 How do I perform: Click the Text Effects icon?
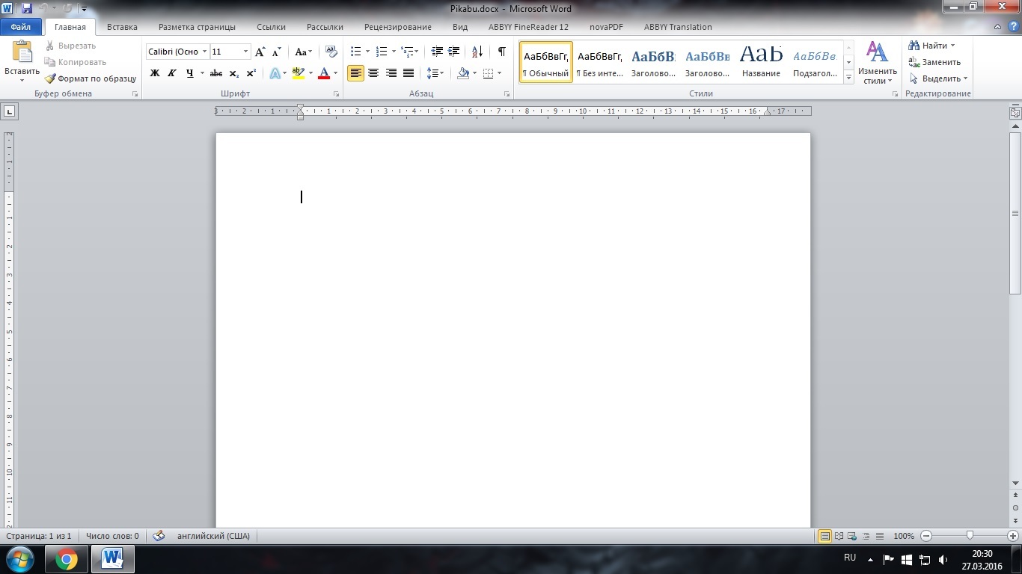pos(275,73)
